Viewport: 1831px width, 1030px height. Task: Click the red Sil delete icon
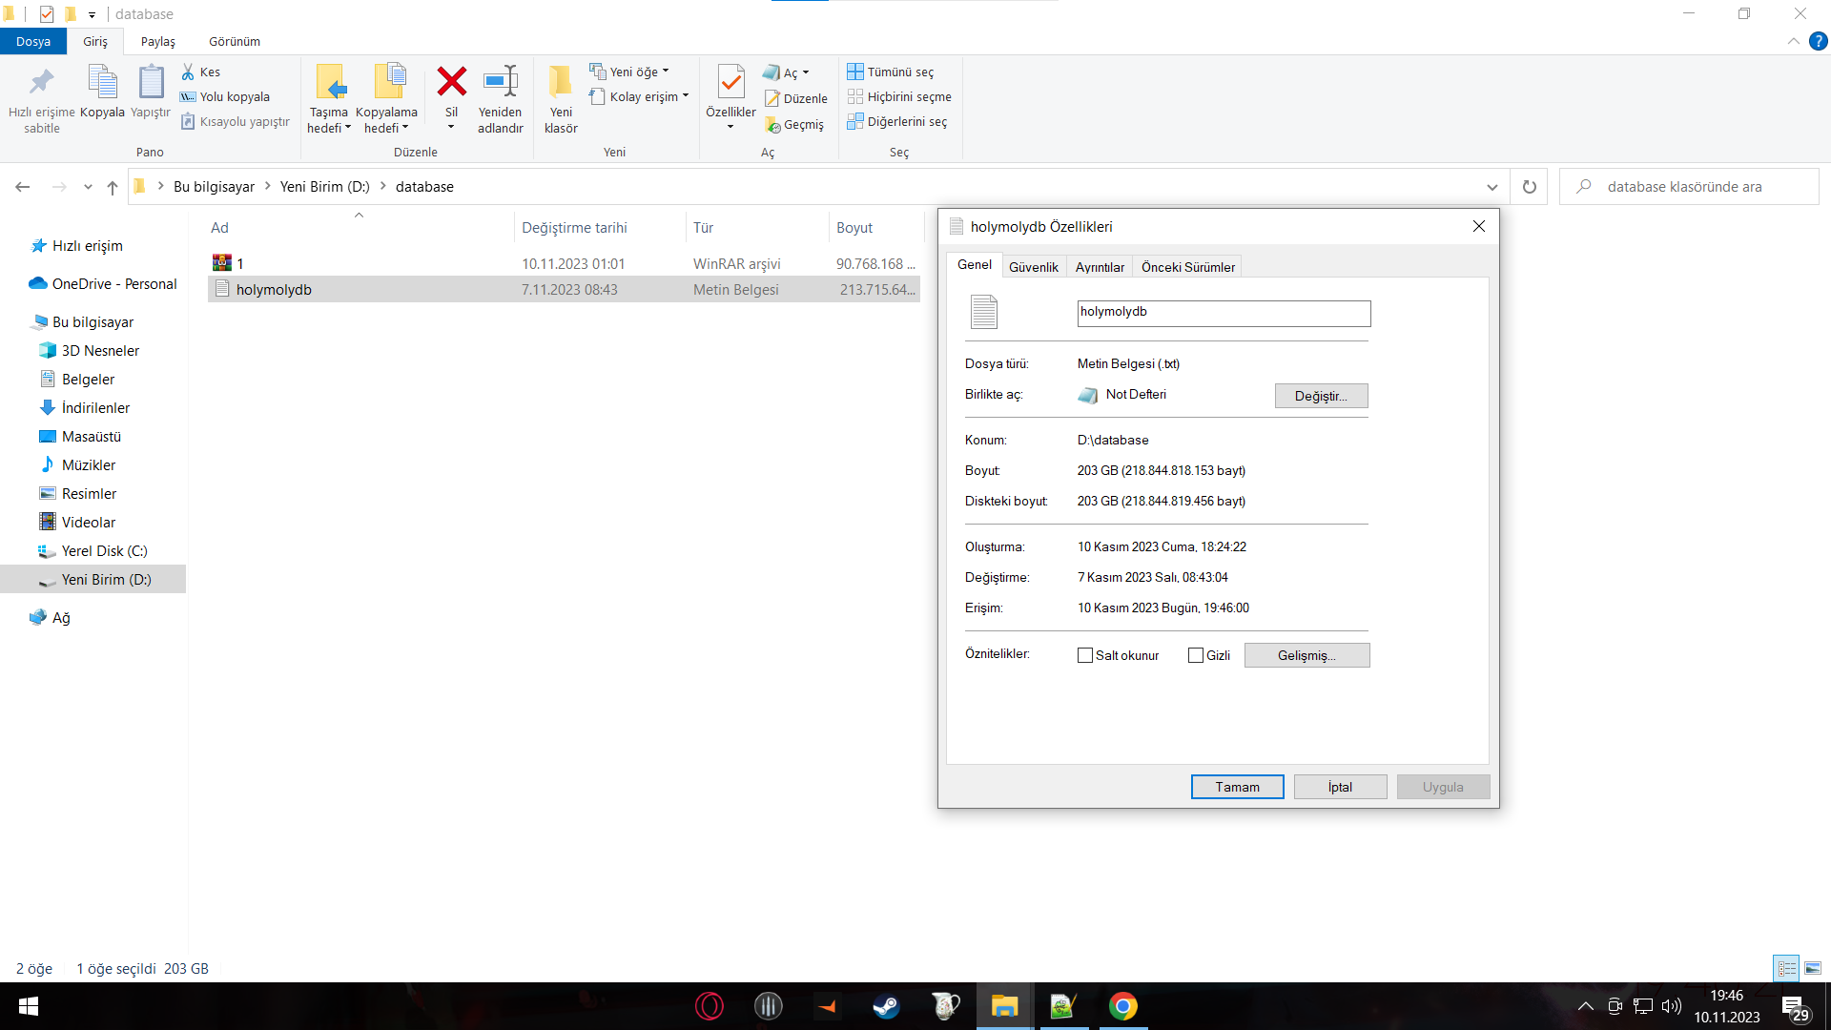pyautogui.click(x=451, y=82)
